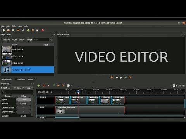This screenshot has width=186, height=139.
Task: Open the Title menu
Action: [14, 26]
